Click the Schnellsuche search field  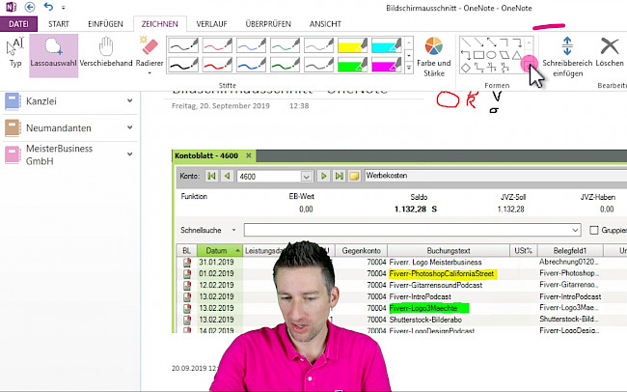click(x=412, y=231)
